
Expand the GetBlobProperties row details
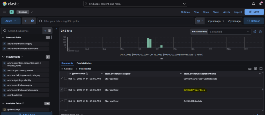click(62, 90)
